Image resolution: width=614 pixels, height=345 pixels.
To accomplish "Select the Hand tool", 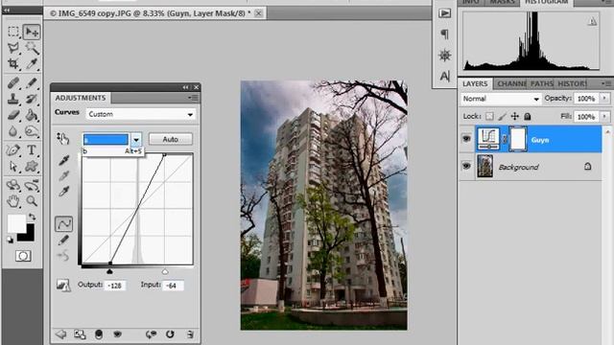I will coord(13,201).
